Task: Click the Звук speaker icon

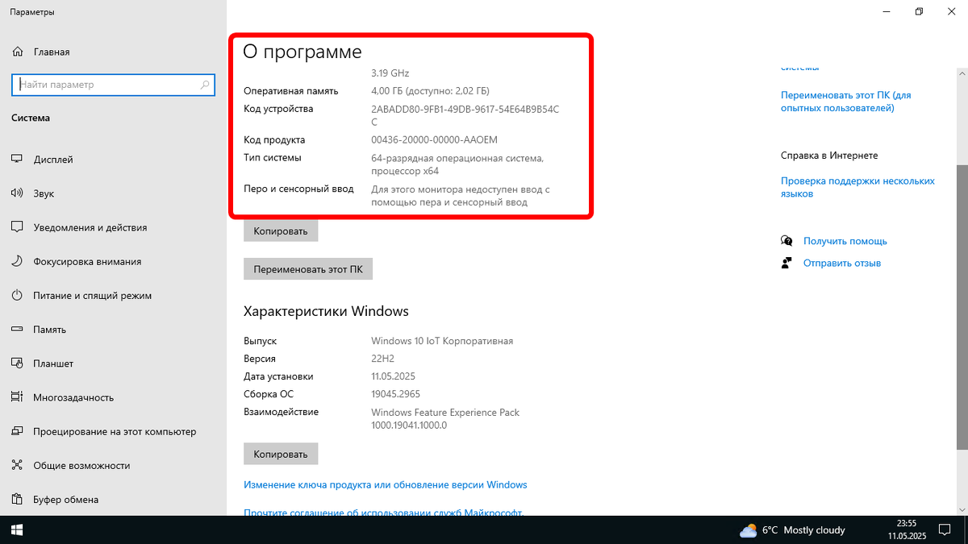Action: pyautogui.click(x=17, y=193)
